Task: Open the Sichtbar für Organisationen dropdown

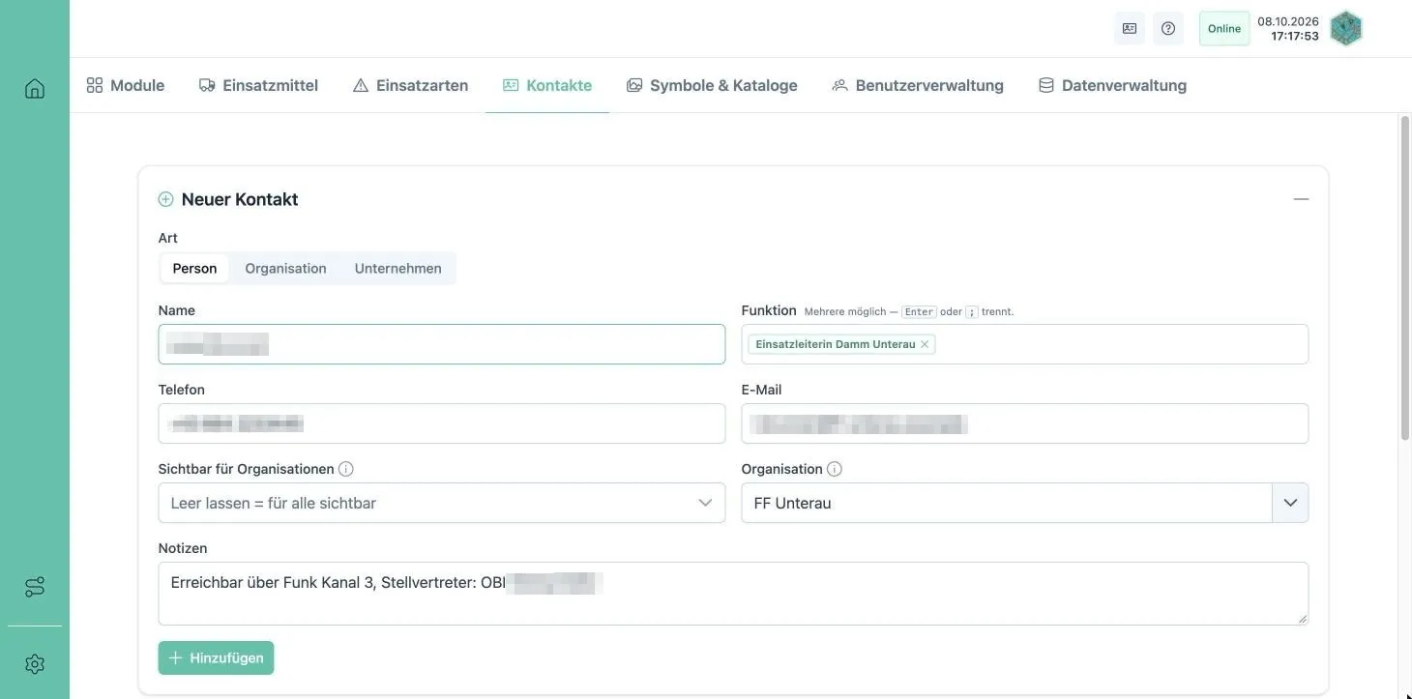Action: tap(442, 503)
